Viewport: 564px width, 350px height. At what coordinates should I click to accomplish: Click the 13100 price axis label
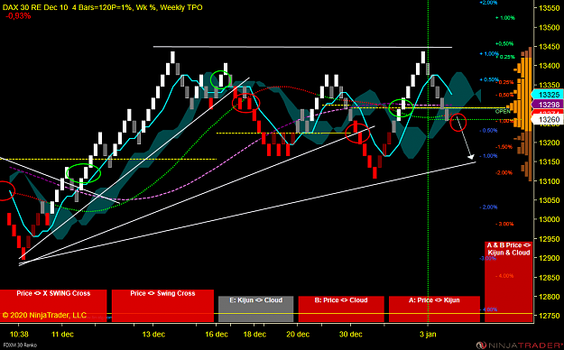pos(549,181)
